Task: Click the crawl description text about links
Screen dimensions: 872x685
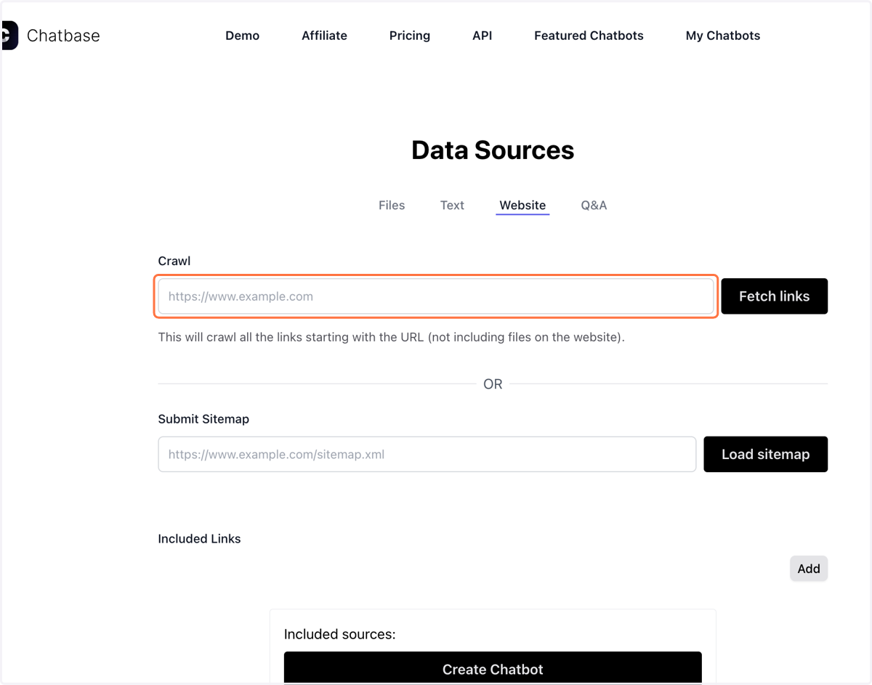Action: click(392, 338)
